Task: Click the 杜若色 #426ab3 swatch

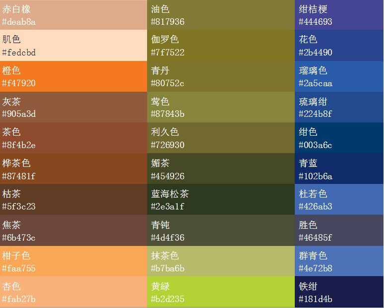Action: tap(339, 200)
